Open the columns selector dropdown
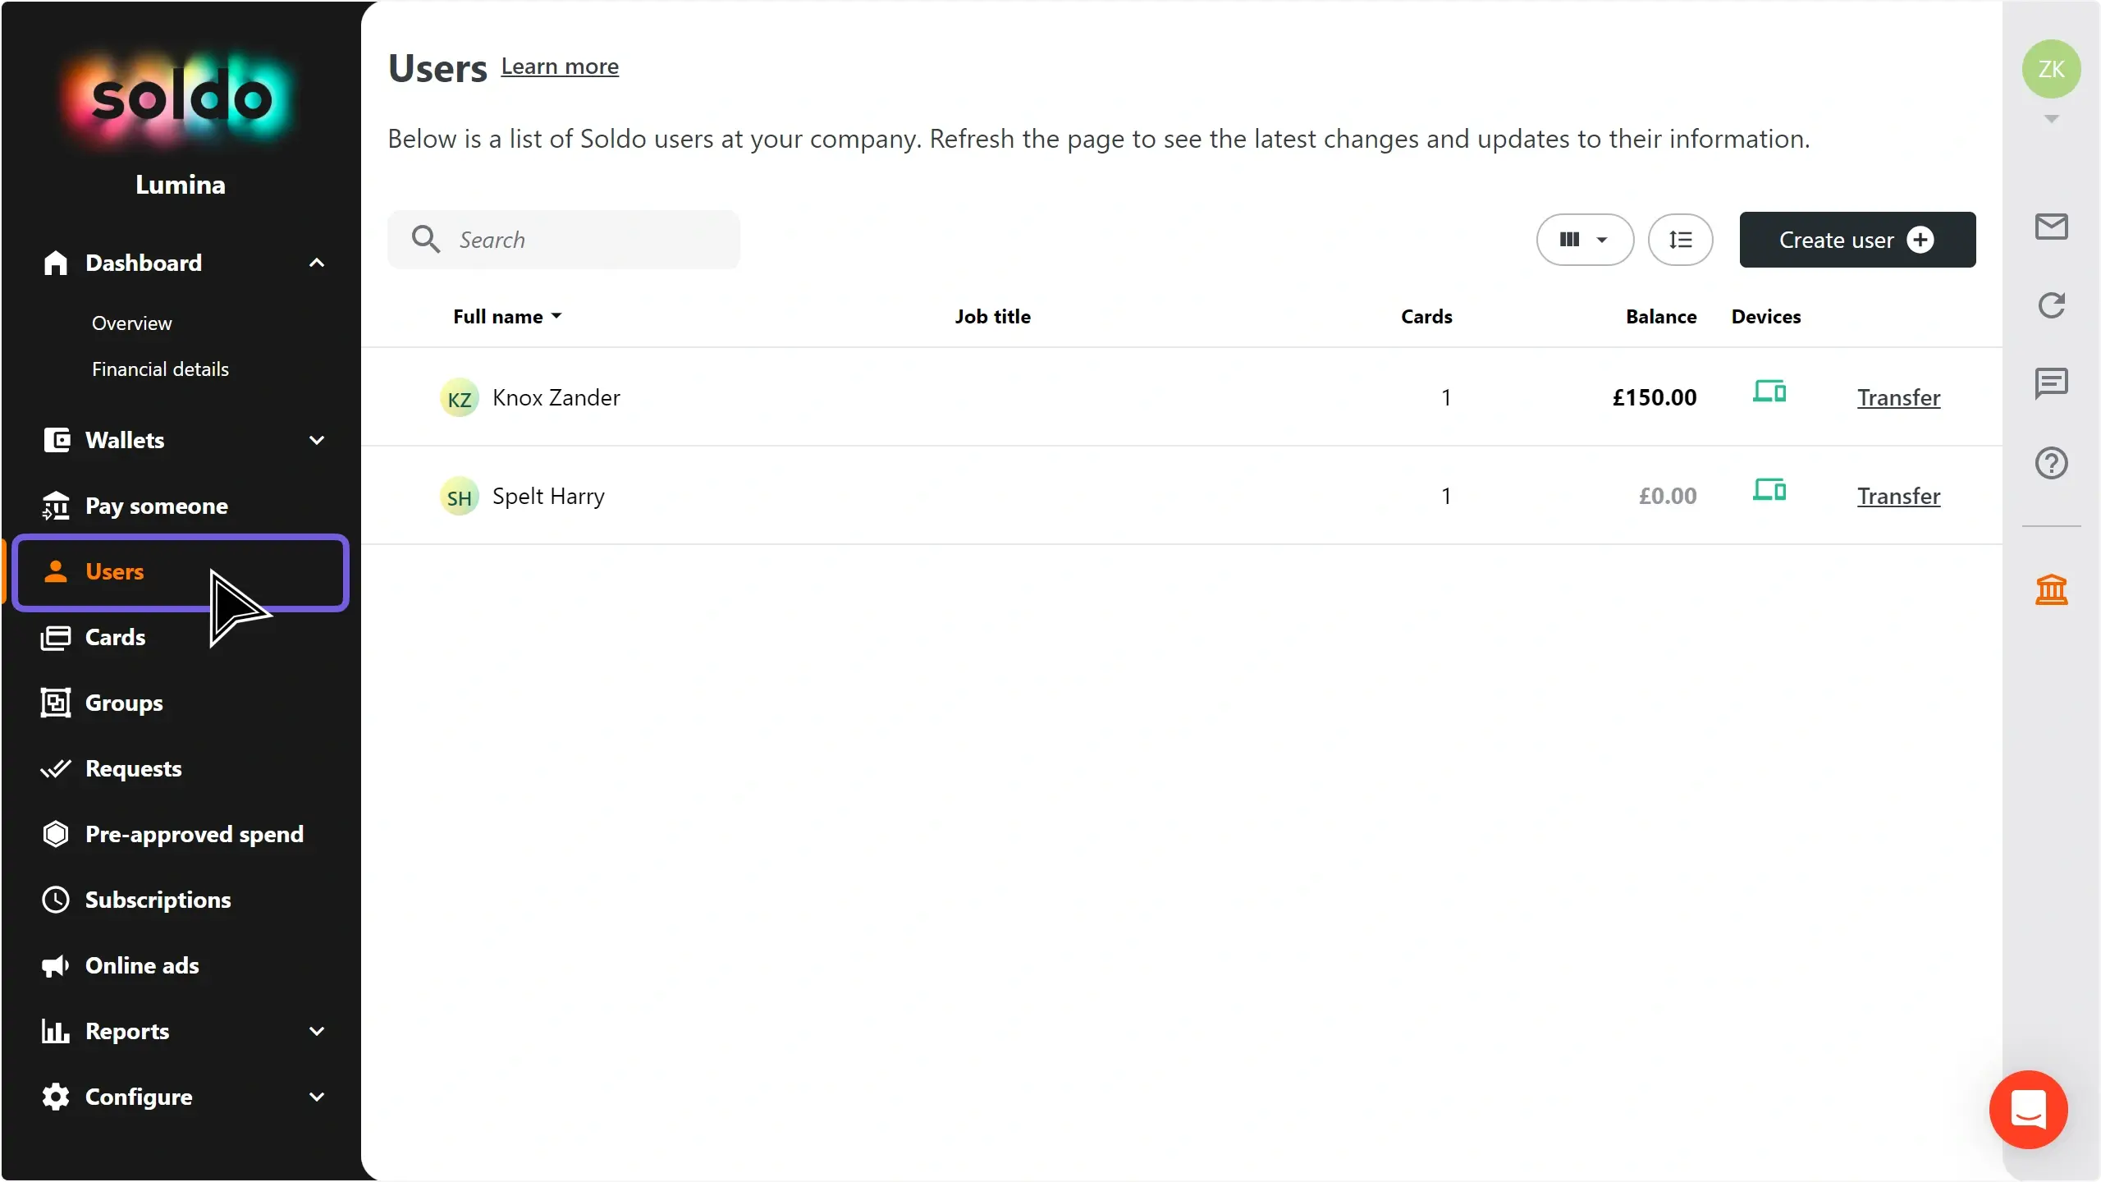The width and height of the screenshot is (2101, 1182). point(1584,240)
